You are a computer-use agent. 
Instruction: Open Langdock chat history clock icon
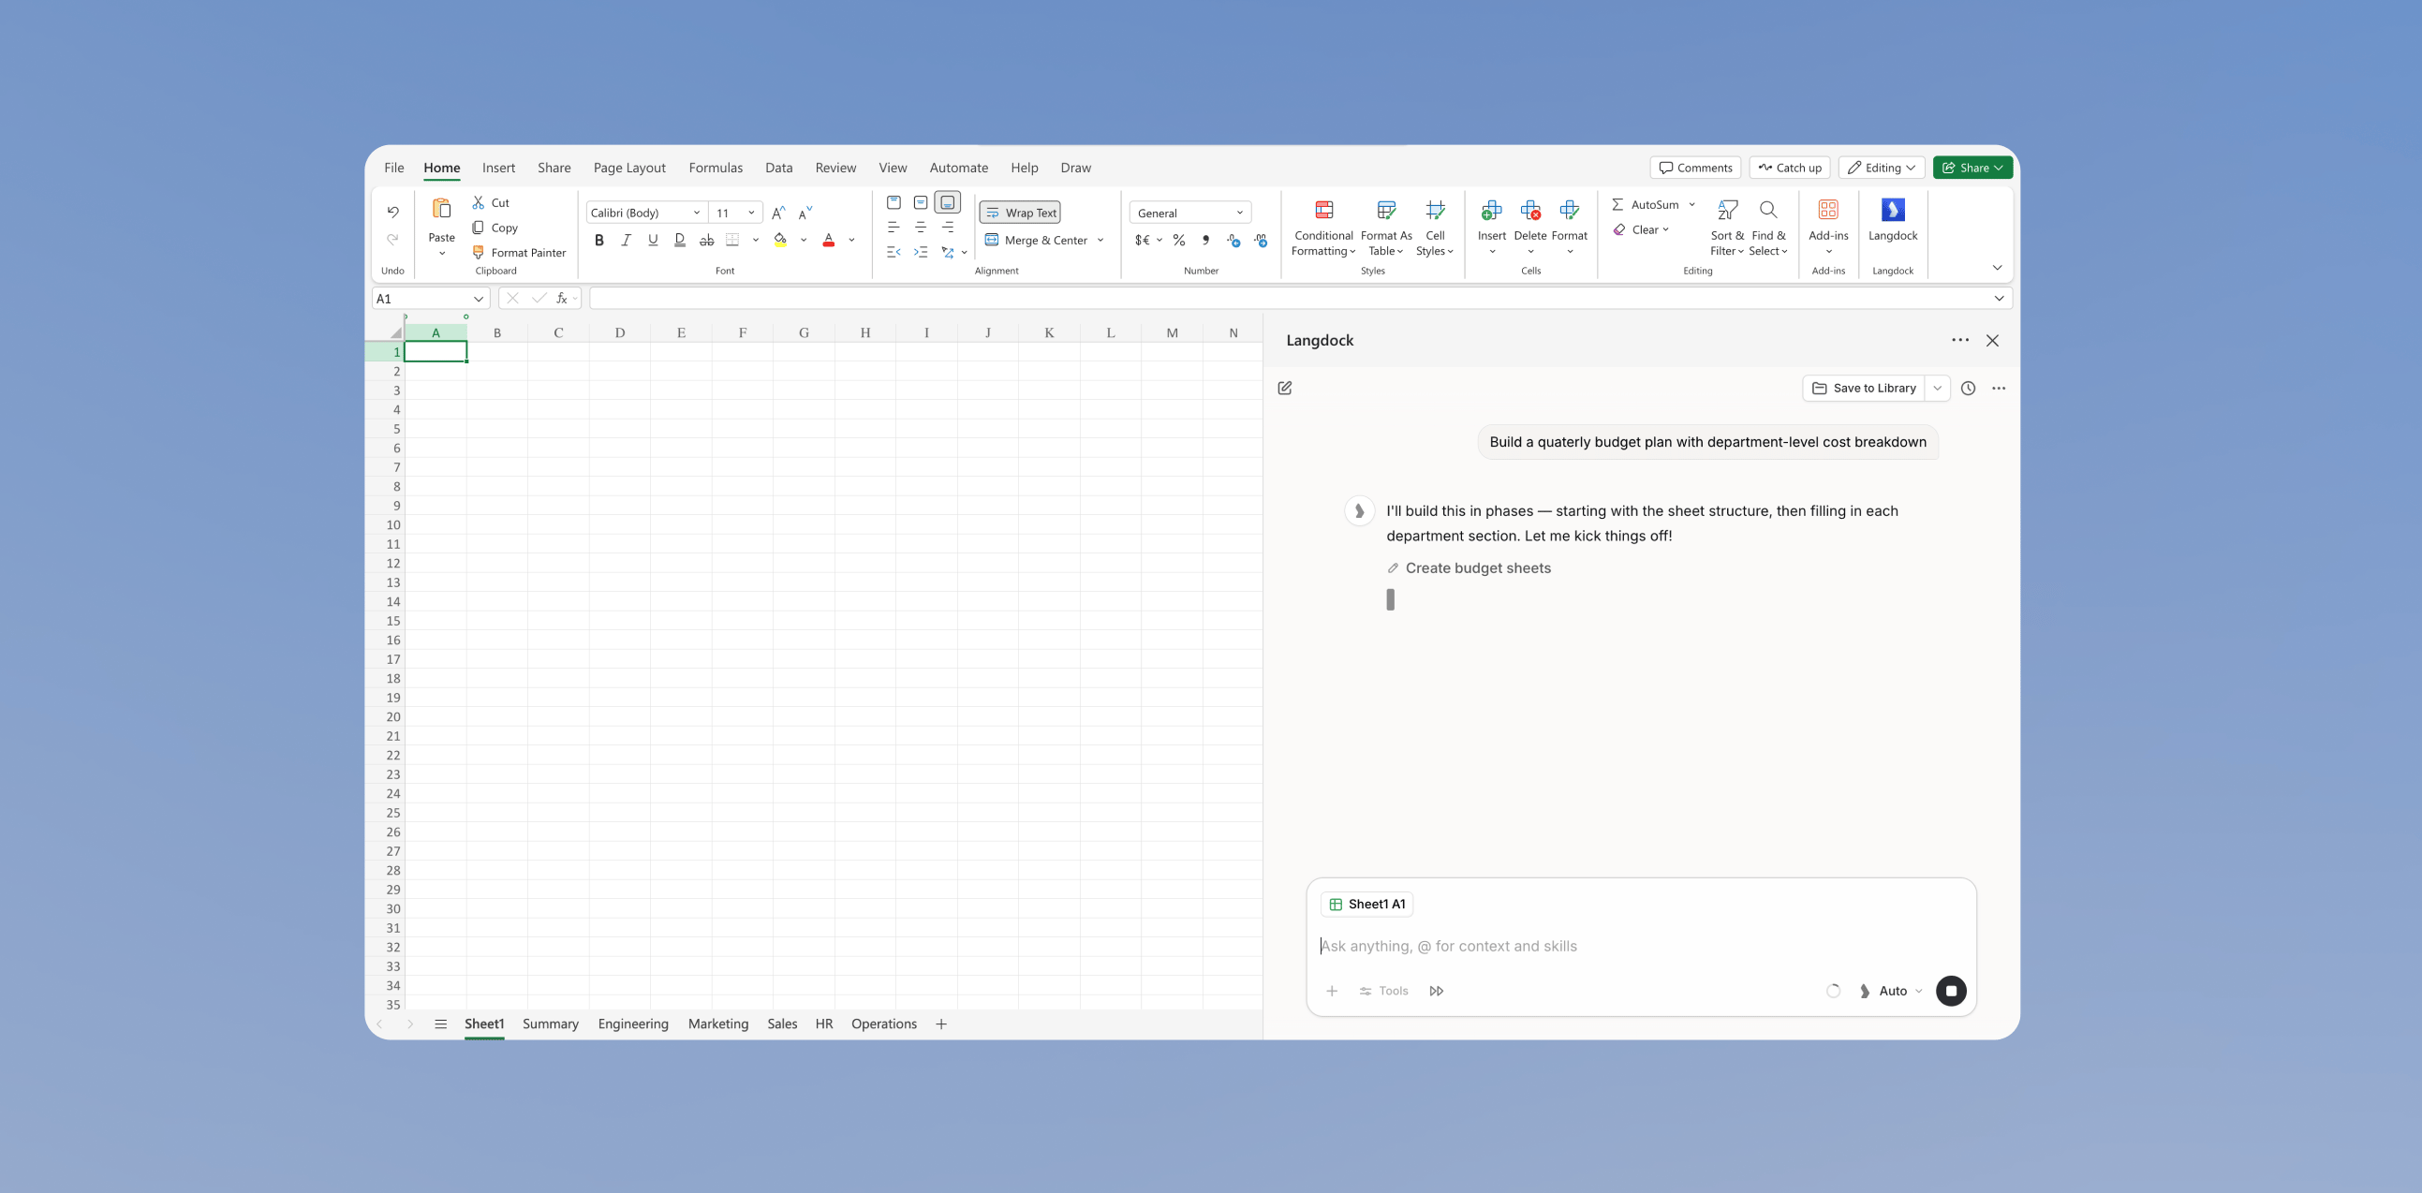tap(1969, 389)
